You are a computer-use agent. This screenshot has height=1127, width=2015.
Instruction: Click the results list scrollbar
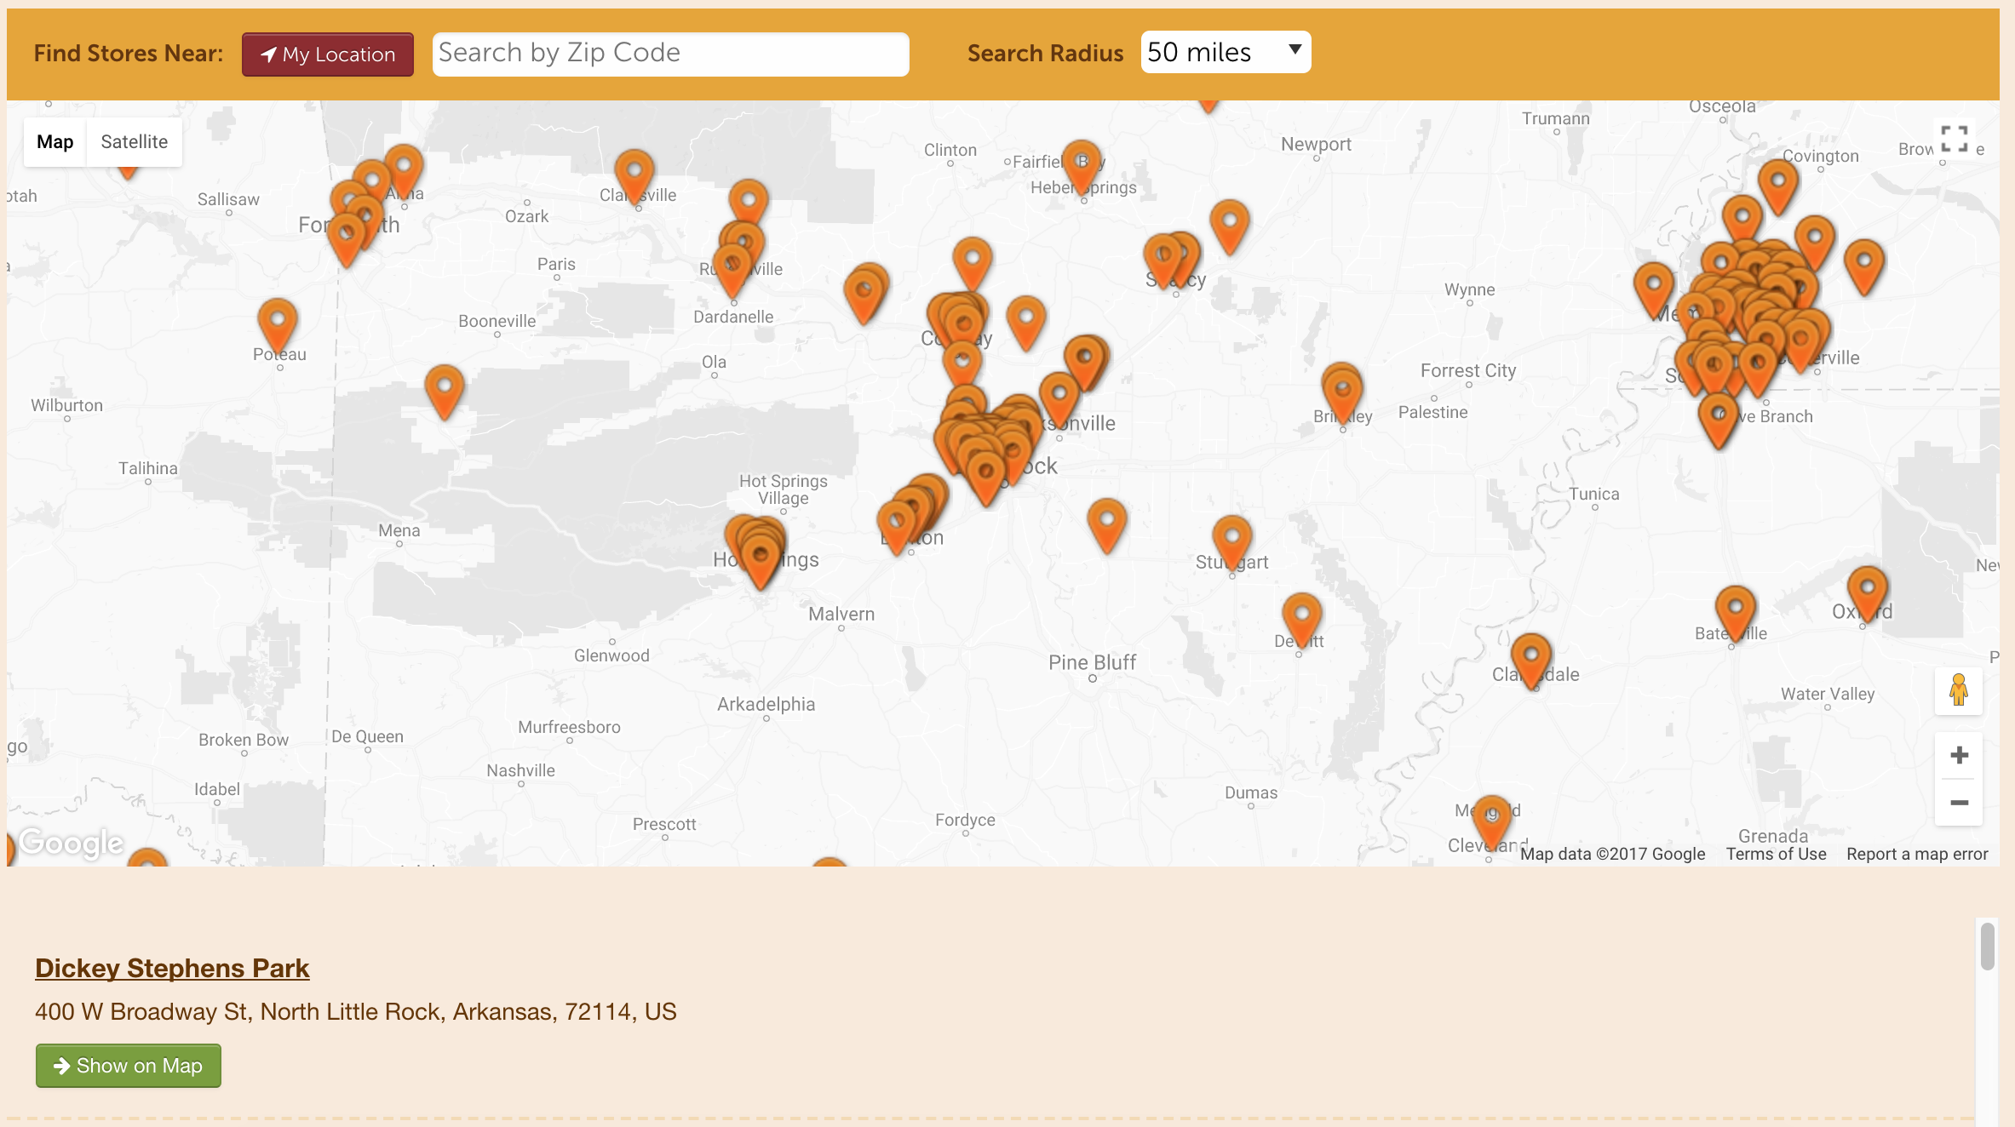(x=1987, y=947)
